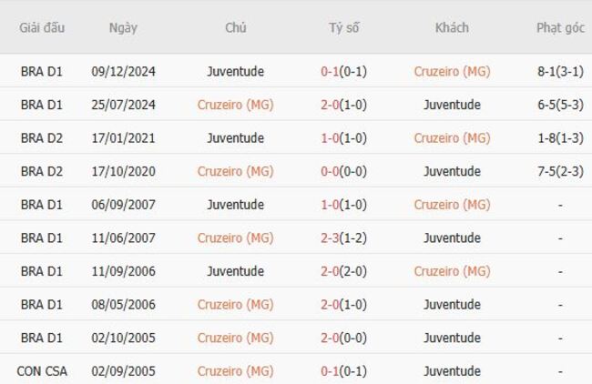
Task: Click the corner stat 1-8(1-3)
Action: click(x=560, y=138)
